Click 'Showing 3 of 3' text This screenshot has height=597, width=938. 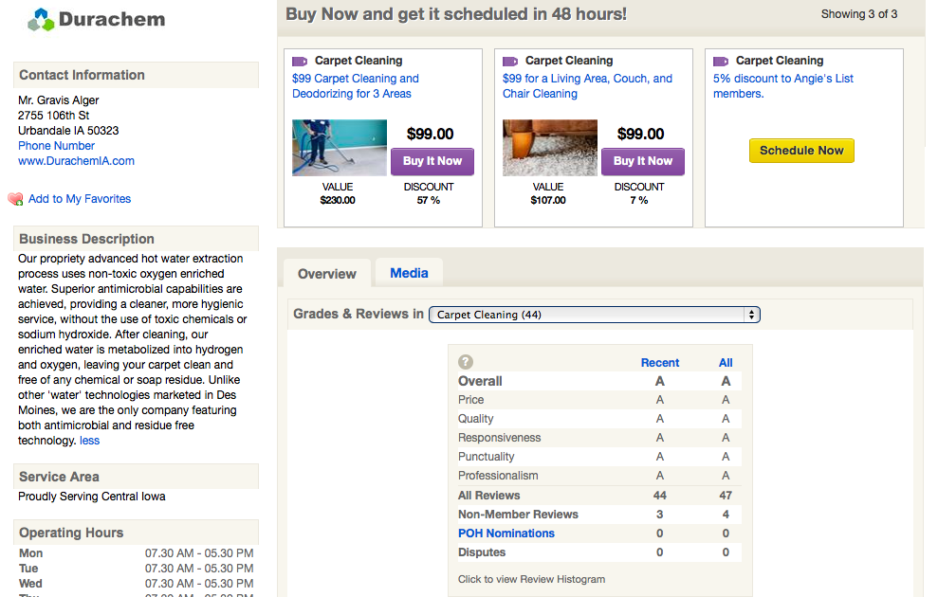(859, 14)
